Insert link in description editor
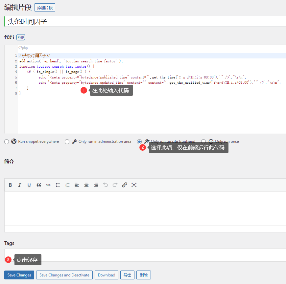This screenshot has width=286, height=284. click(124, 185)
